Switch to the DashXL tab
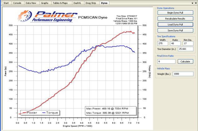This screenshot has height=131, width=198. tap(77, 3)
